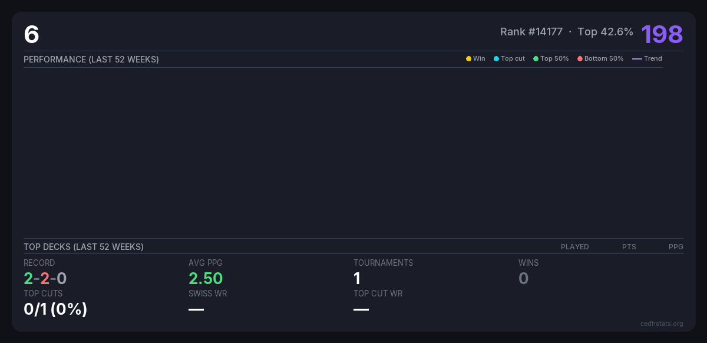The height and width of the screenshot is (343, 707).
Task: Sort top decks by PTS column
Action: 629,247
